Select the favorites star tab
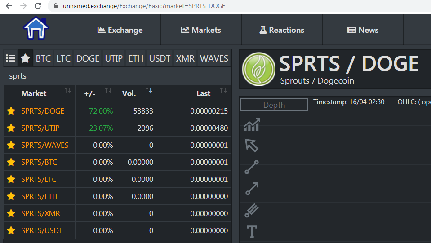 pyautogui.click(x=25, y=58)
